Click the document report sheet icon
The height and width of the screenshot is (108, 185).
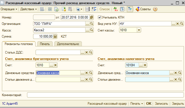click(122, 9)
